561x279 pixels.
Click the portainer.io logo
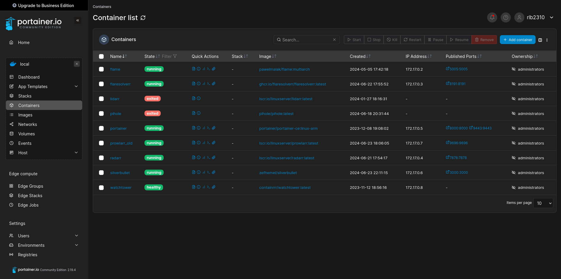[33, 23]
